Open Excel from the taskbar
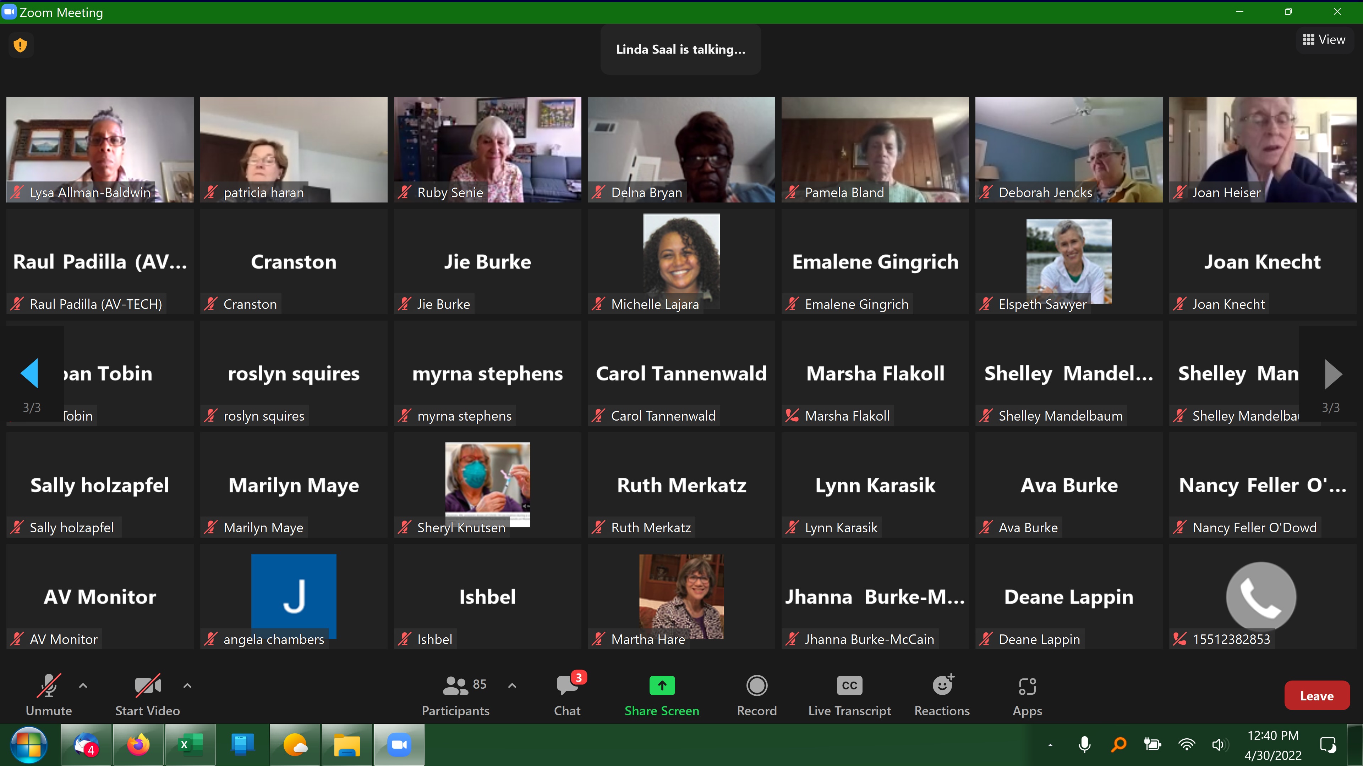 [x=190, y=744]
